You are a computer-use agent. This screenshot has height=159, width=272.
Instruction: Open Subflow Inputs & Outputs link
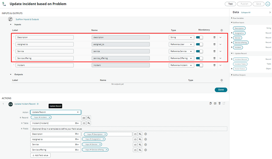click(27, 19)
